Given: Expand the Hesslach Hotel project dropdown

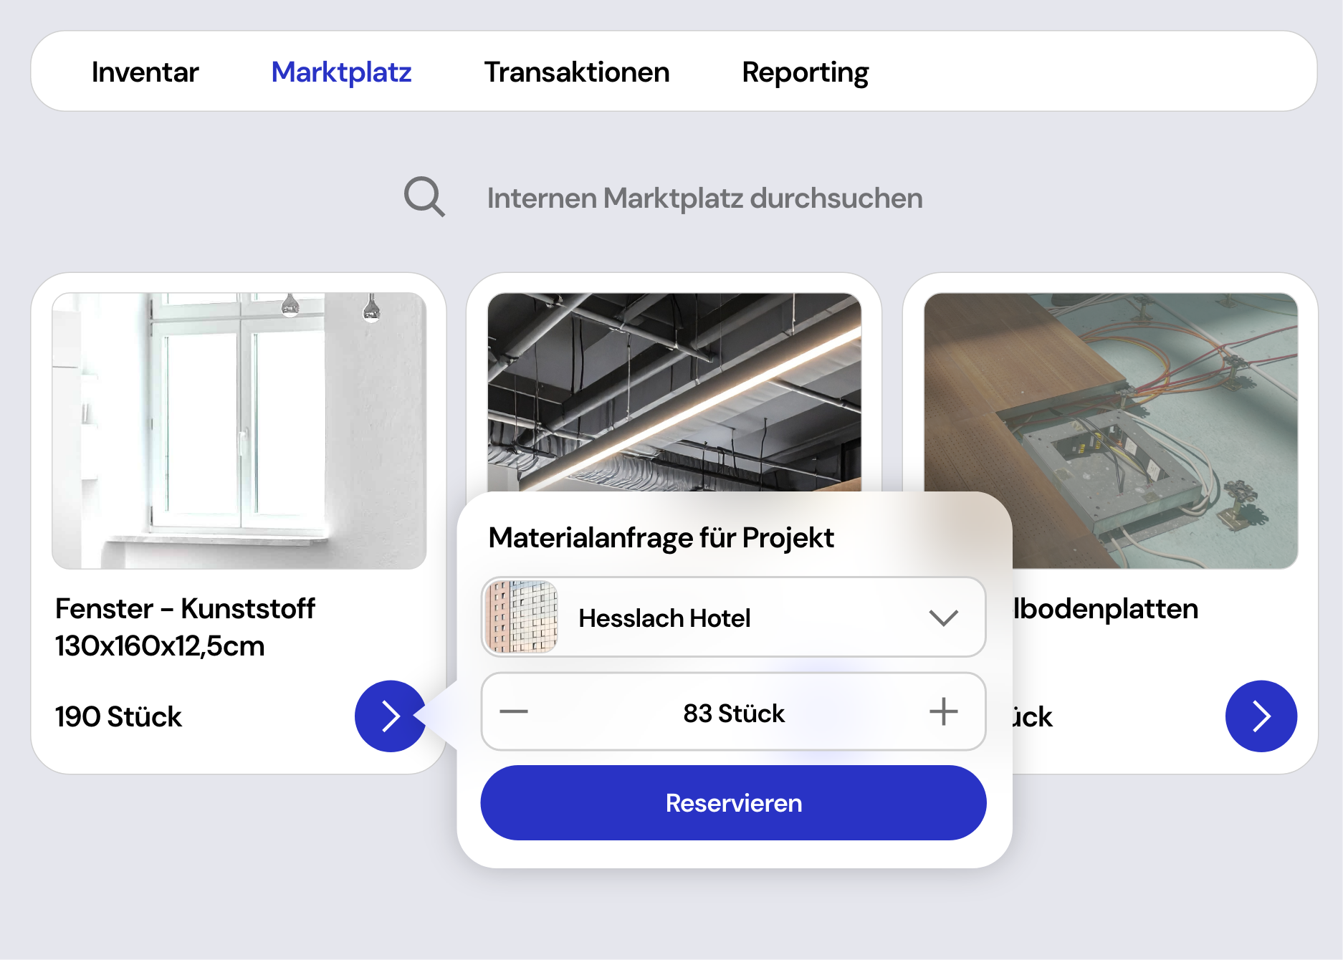Looking at the screenshot, I should [734, 617].
